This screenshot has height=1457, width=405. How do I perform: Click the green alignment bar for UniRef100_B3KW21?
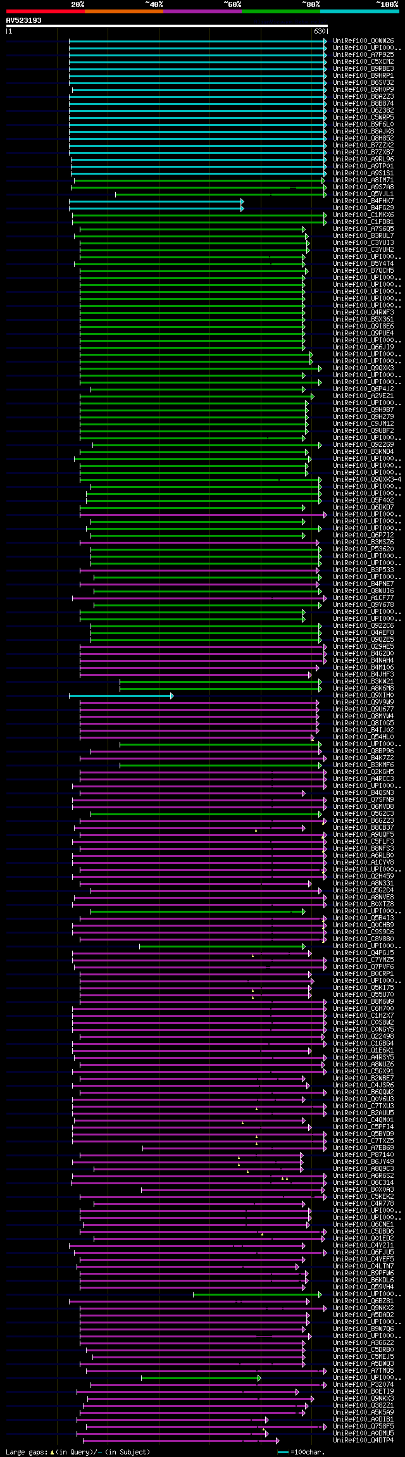click(221, 682)
